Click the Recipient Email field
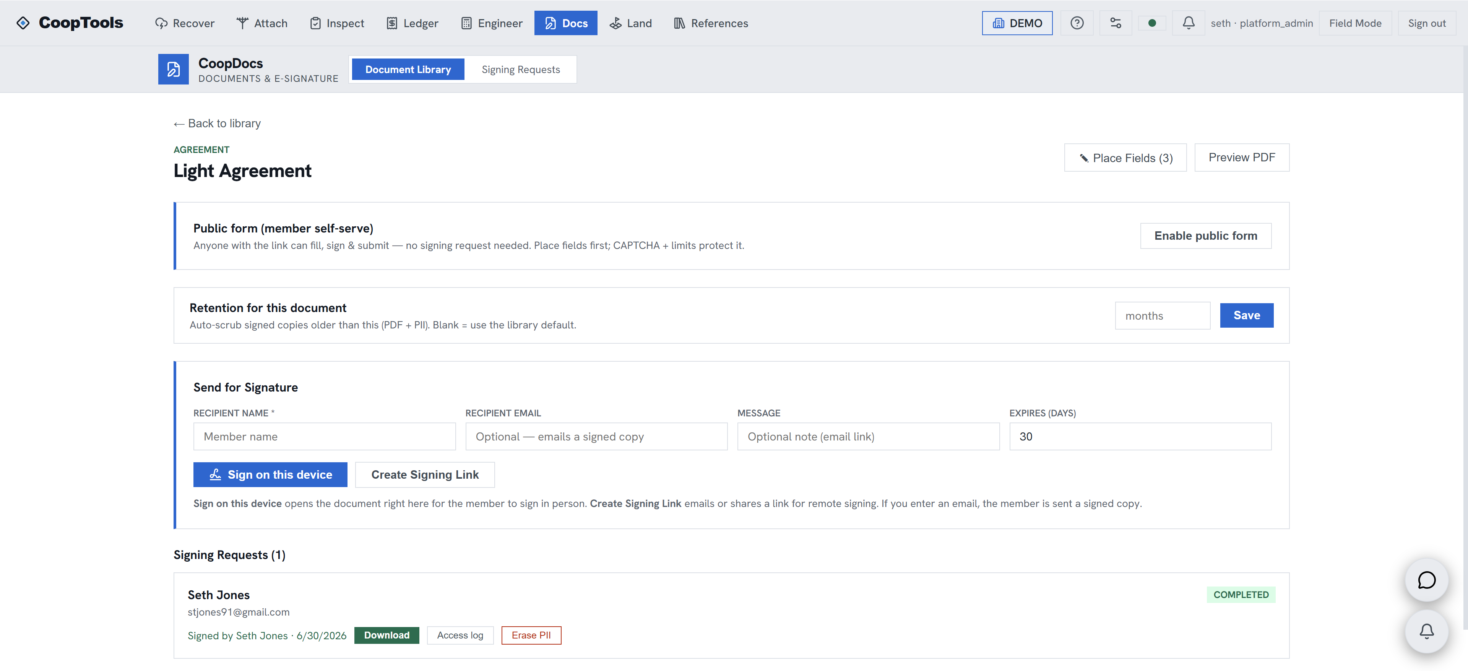1468x671 pixels. [596, 437]
